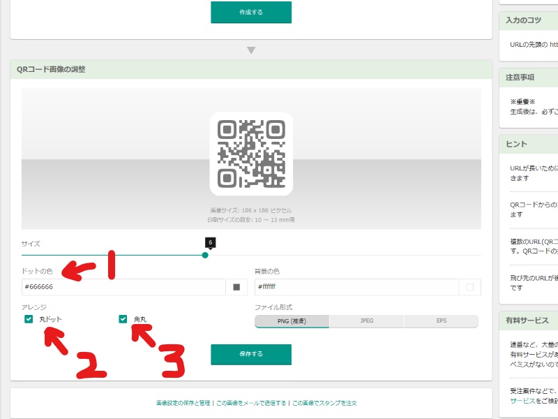Click the アレンジ label

pos(33,307)
